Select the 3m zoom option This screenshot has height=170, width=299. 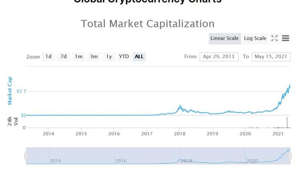pyautogui.click(x=94, y=57)
